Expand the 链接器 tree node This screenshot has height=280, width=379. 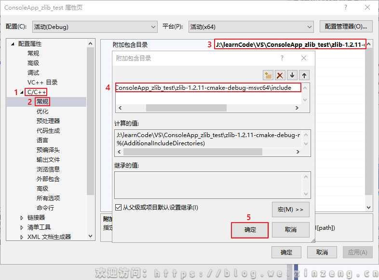click(x=22, y=218)
